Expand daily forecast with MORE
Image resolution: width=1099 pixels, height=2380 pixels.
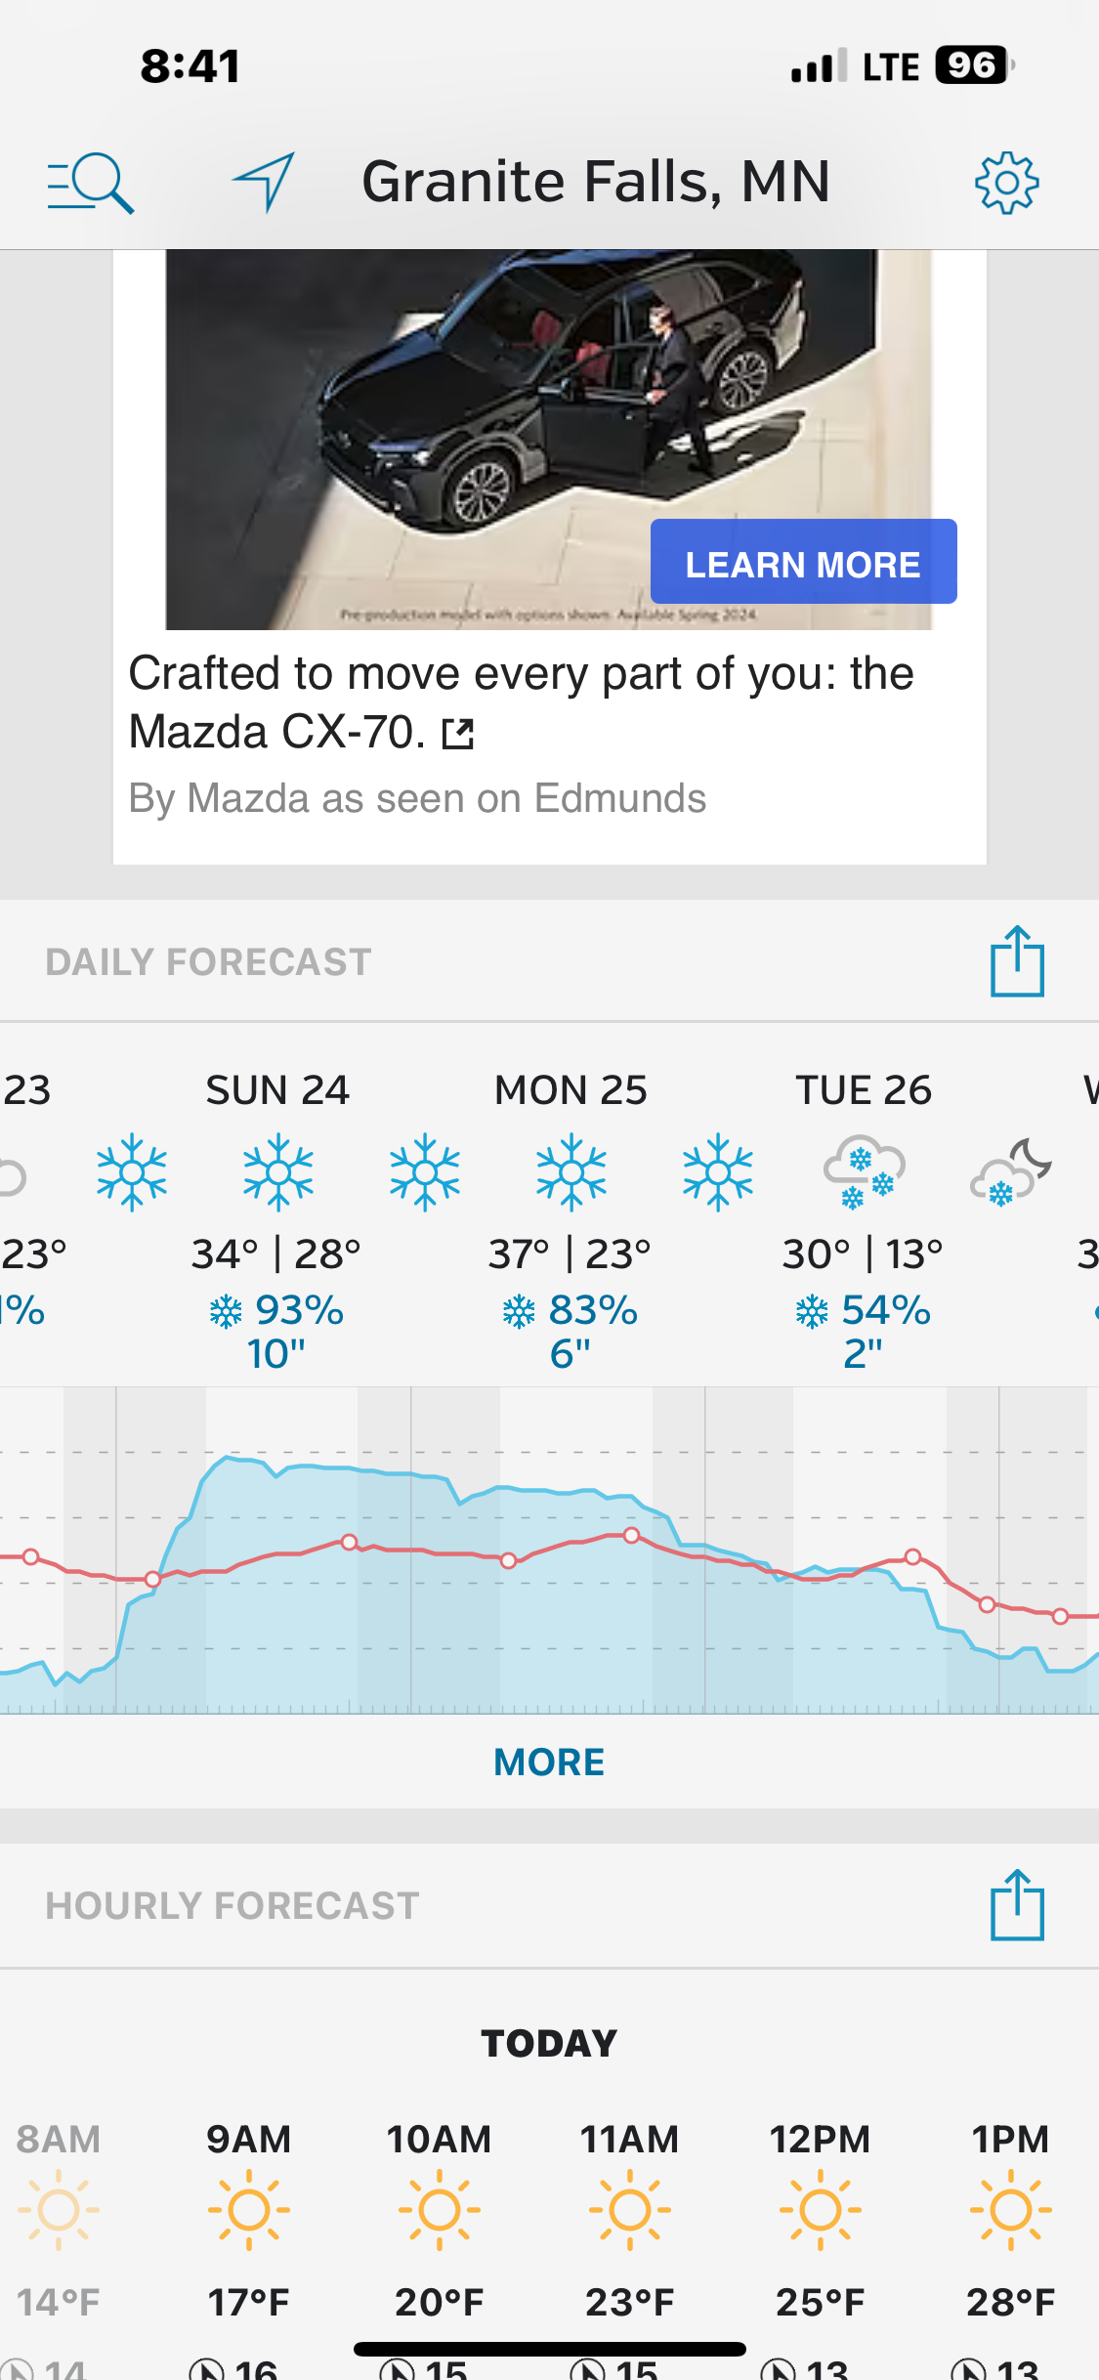(x=549, y=1762)
